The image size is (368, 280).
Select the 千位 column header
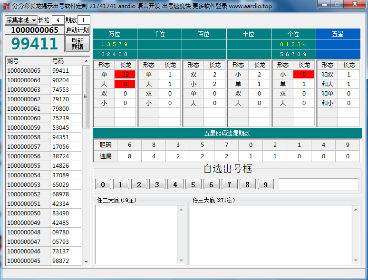coord(159,34)
